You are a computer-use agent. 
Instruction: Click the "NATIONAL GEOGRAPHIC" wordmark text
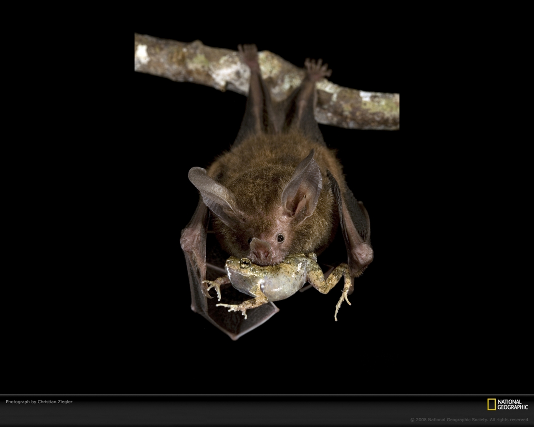coord(513,404)
